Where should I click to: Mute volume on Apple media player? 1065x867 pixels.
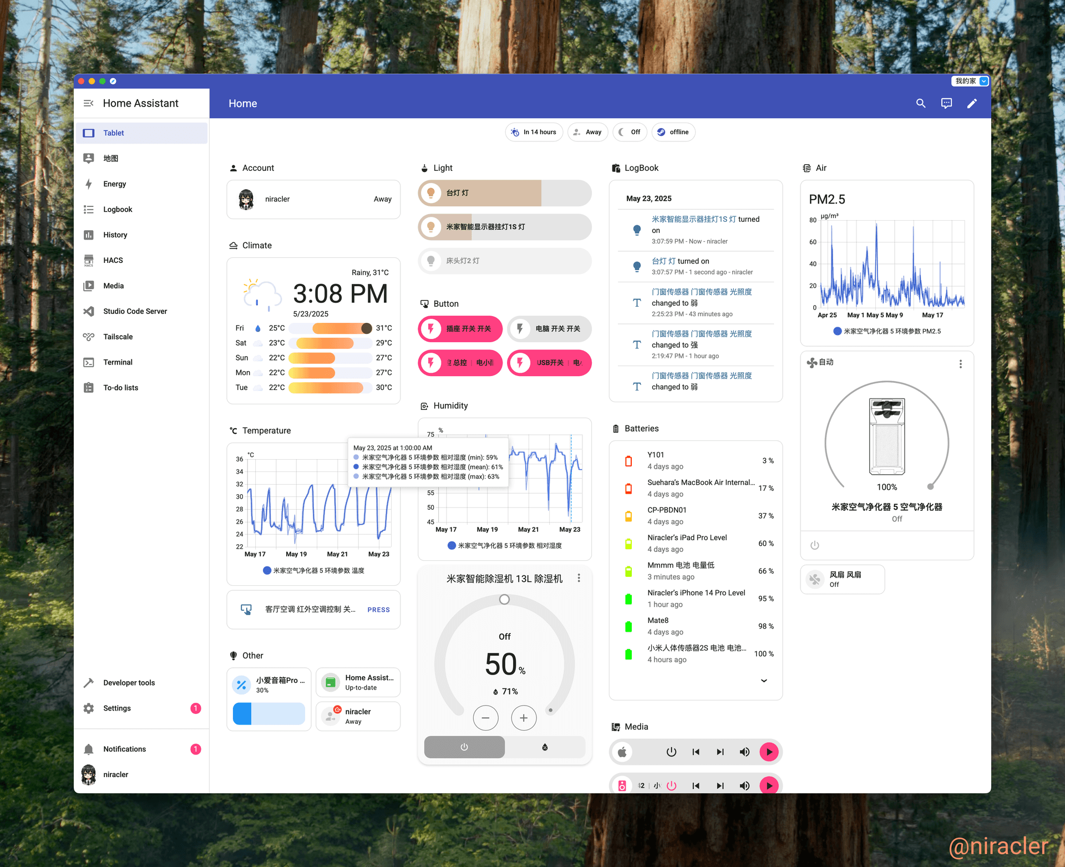point(744,752)
